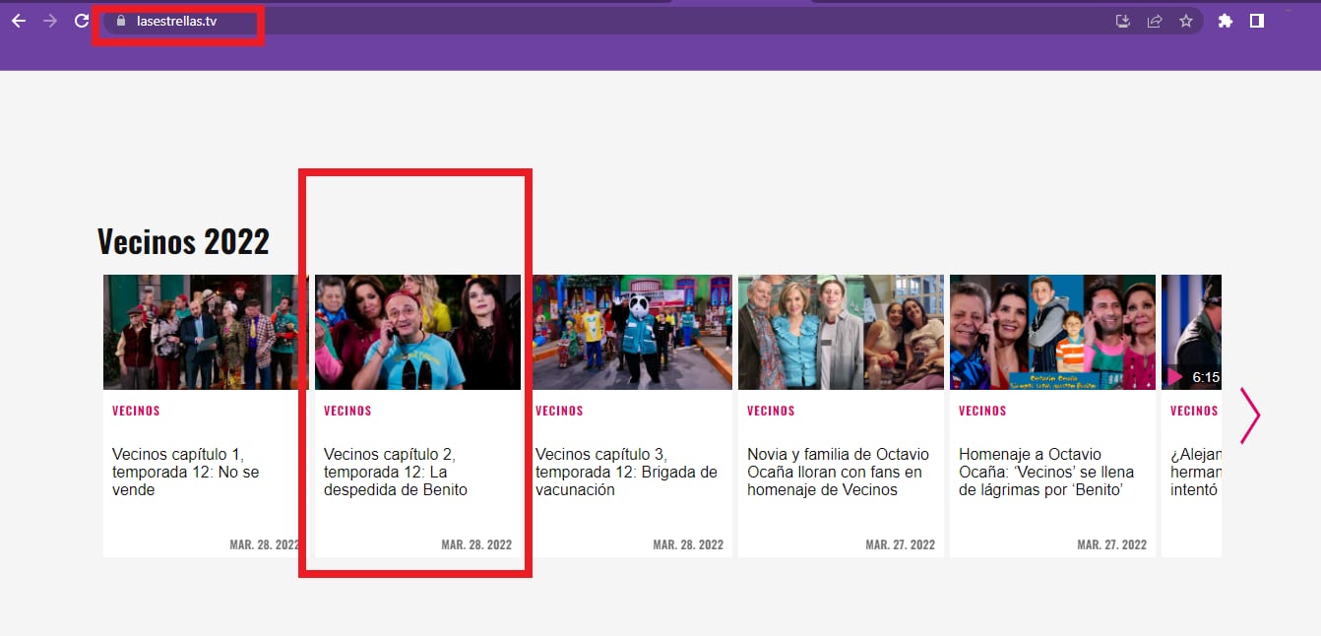This screenshot has height=636, width=1321.
Task: Open the extensions puzzle icon
Action: 1226,21
